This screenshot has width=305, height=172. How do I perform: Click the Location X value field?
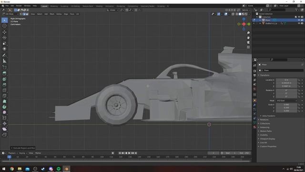[x=287, y=80]
